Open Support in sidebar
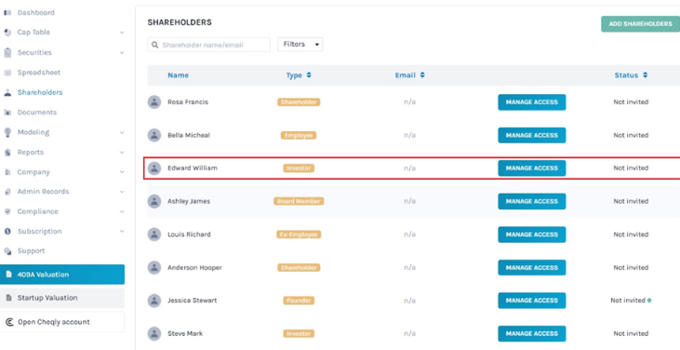 (x=31, y=251)
